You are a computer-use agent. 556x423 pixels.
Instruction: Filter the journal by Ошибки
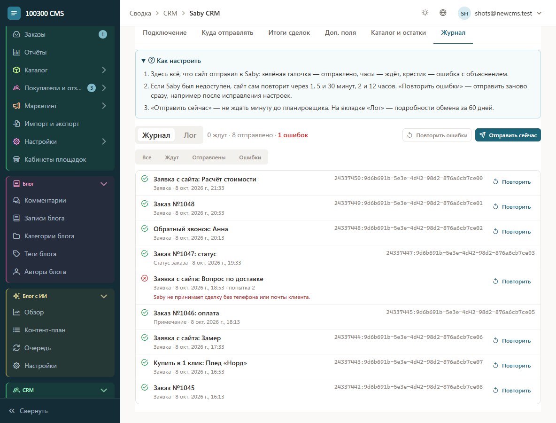250,157
